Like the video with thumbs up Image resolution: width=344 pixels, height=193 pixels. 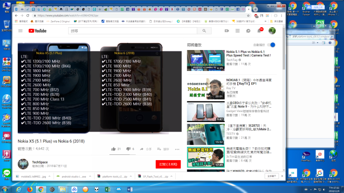tap(113, 149)
